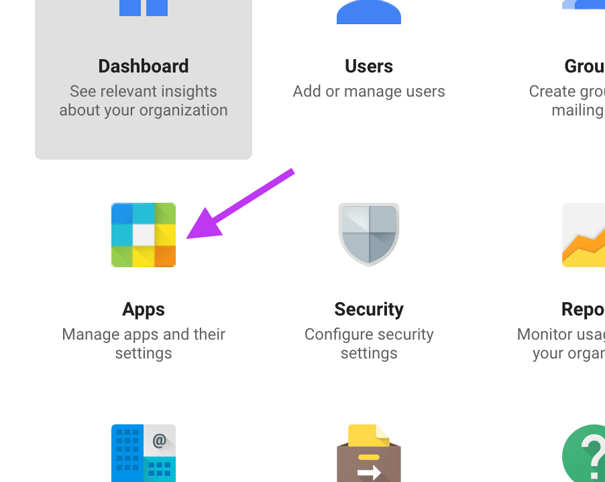Select the Security heading text
Screen dimensions: 605x482
(369, 309)
